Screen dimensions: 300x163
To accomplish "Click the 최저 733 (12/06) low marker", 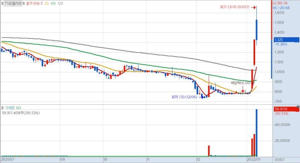I will [187, 97].
